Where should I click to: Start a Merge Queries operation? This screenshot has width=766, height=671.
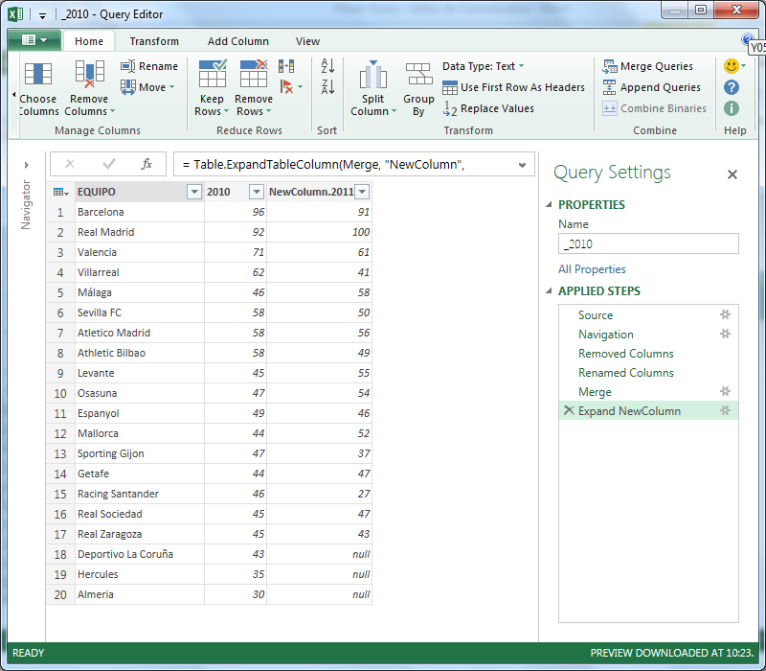pyautogui.click(x=650, y=66)
